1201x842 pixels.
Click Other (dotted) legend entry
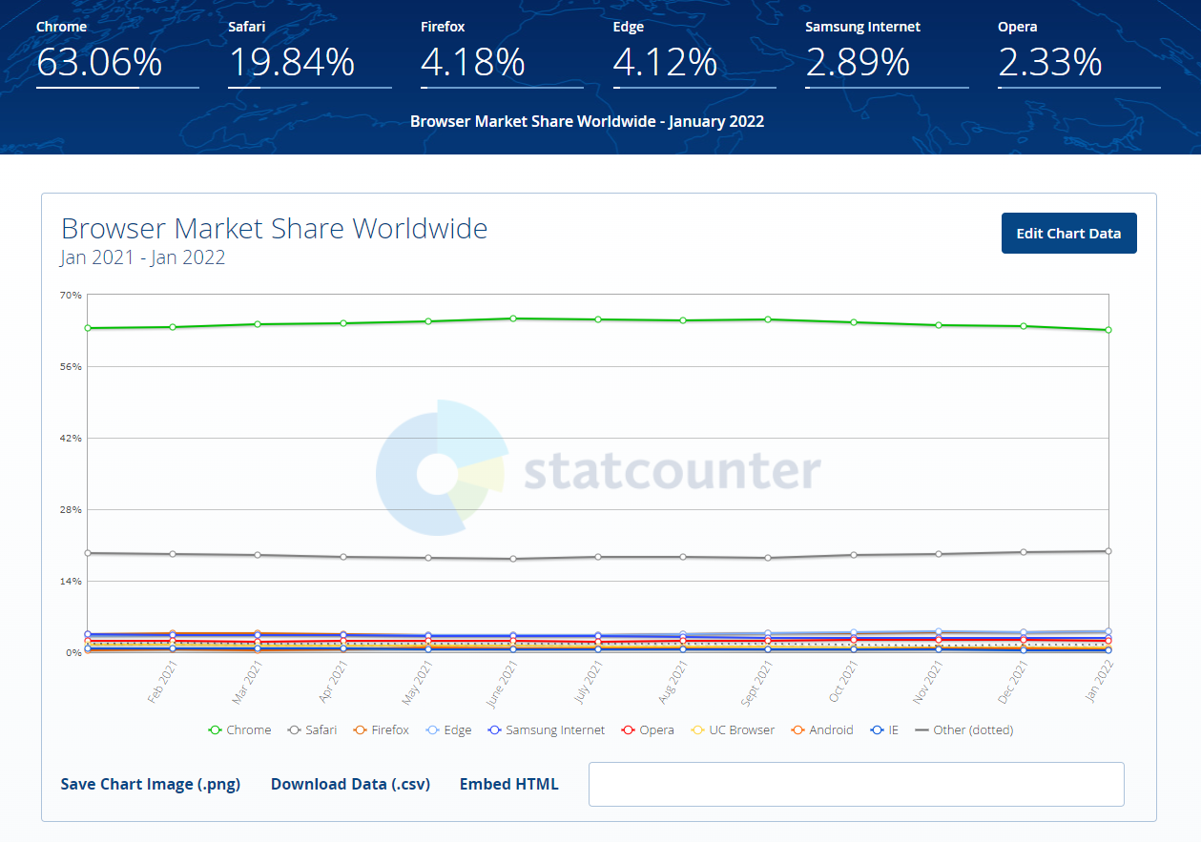pyautogui.click(x=963, y=730)
